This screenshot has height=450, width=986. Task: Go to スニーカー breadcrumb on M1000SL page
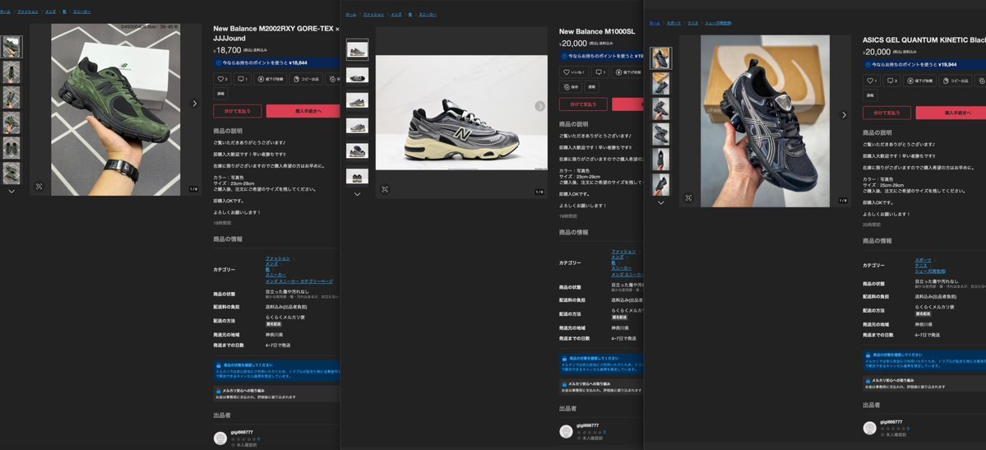pos(428,14)
